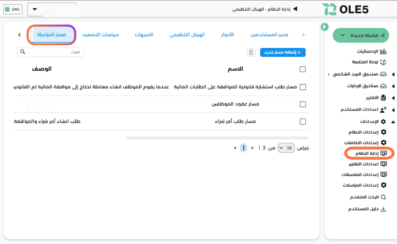Toggle the select-all header checkbox
The image size is (397, 244).
(302, 69)
